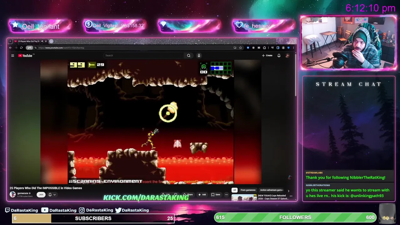Share the video

pyautogui.click(x=188, y=194)
